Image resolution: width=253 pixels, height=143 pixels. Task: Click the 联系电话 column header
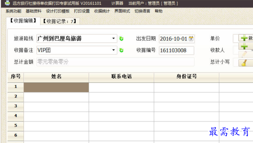click(x=122, y=77)
